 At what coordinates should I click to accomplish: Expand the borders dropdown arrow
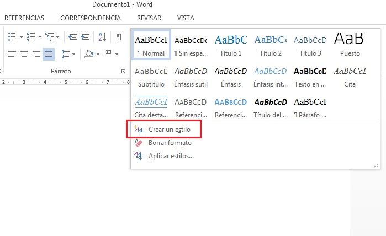tap(117, 54)
